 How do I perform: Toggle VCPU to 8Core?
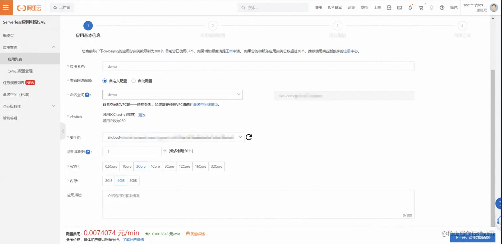pos(169,166)
